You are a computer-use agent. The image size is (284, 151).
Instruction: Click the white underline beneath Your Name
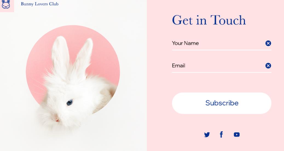[x=222, y=50]
